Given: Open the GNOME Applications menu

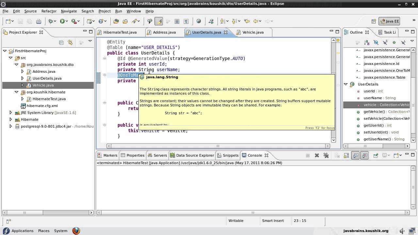Looking at the screenshot, I should 23,231.
